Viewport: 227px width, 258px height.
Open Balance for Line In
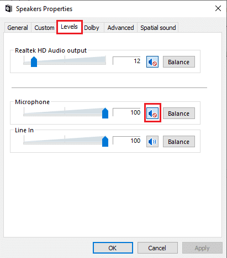tap(179, 142)
